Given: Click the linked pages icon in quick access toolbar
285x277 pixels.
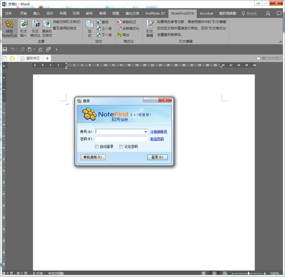Looking at the screenshot, I should [x=48, y=49].
